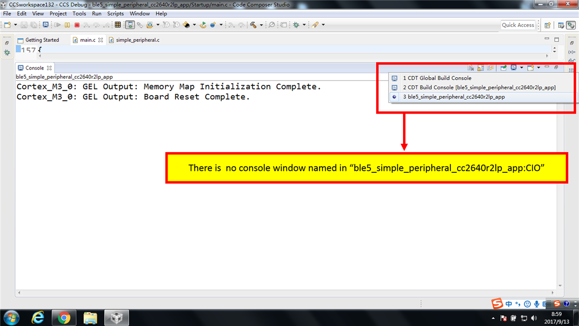Click the Save All toolbar icon

(33, 25)
